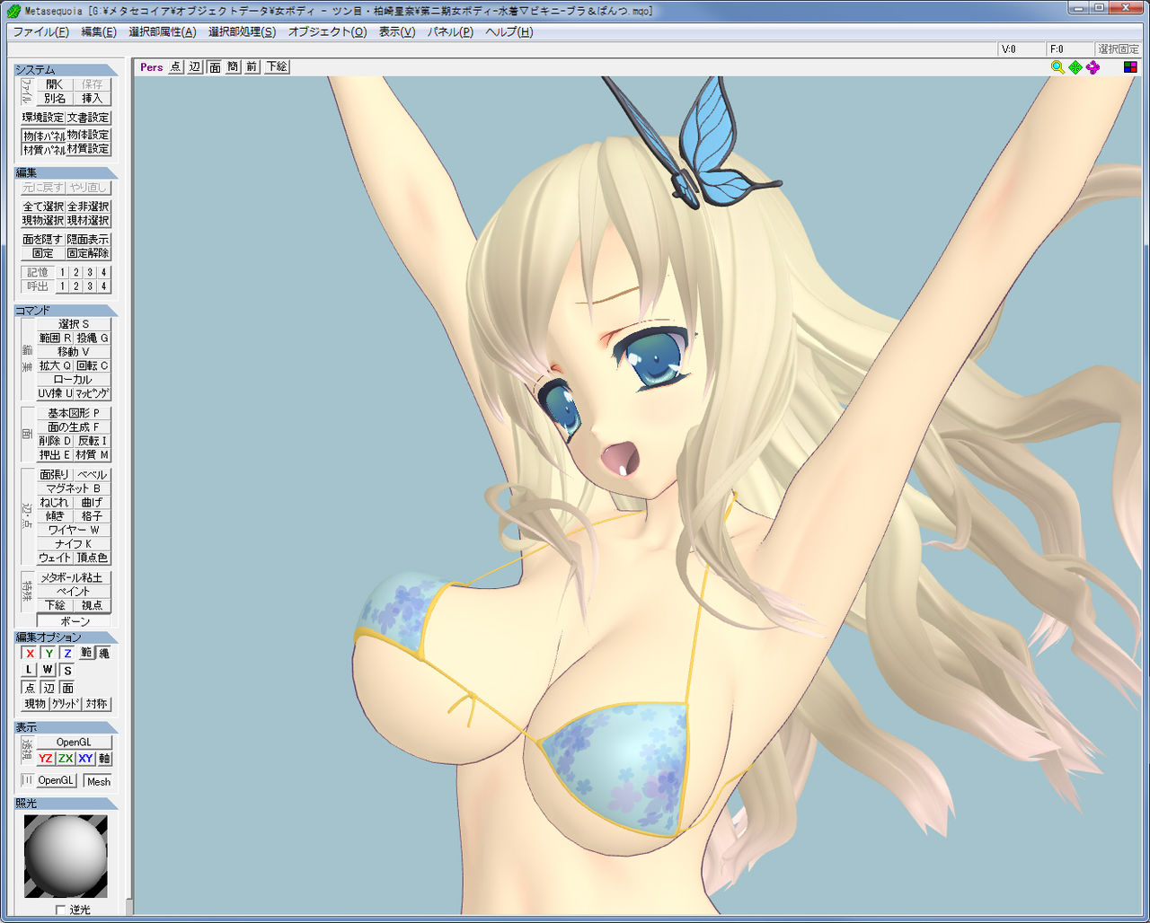
Task: Toggle Y axis edit option
Action: click(x=49, y=654)
